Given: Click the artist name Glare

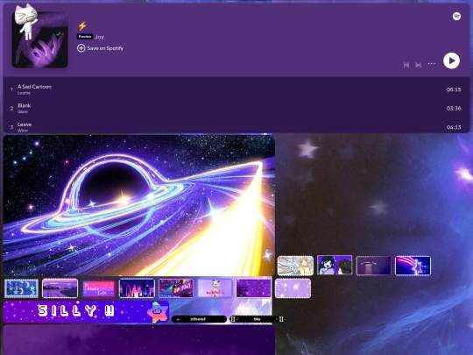Looking at the screenshot, I should pyautogui.click(x=23, y=111).
